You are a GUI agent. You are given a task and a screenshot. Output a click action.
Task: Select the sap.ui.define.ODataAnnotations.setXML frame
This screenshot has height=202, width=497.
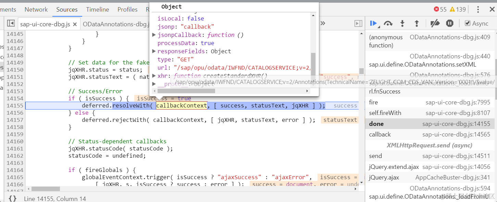430,60
